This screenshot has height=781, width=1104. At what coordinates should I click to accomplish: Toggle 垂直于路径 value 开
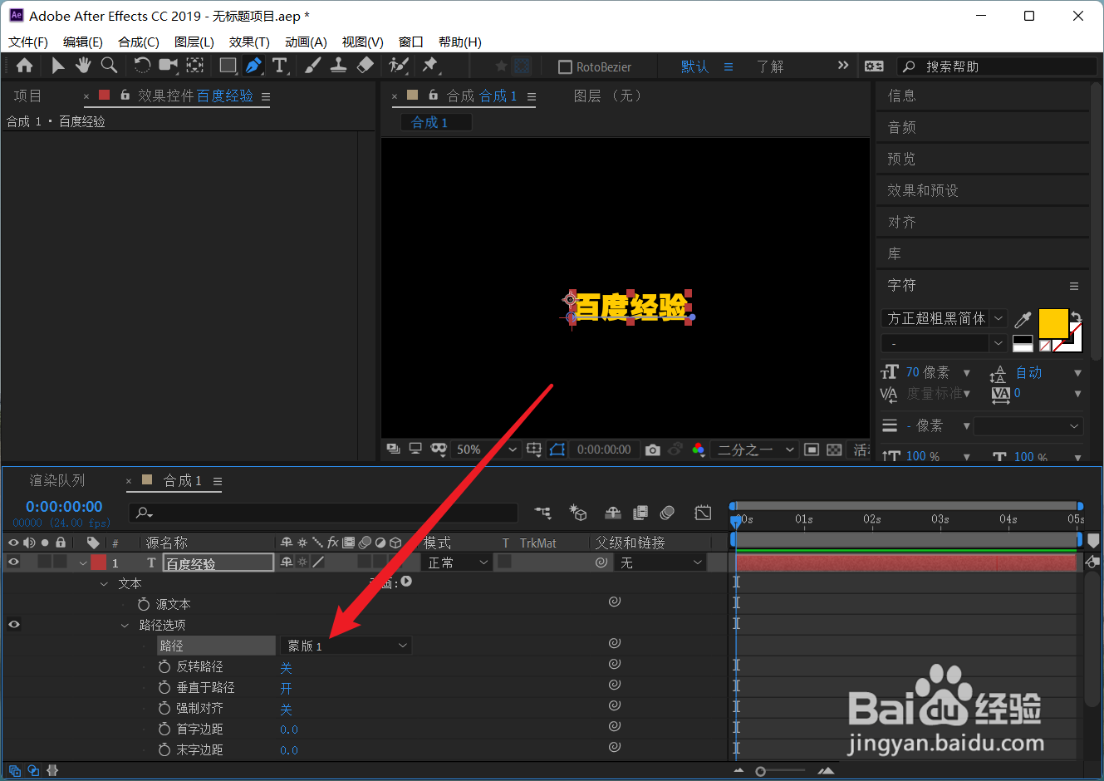pyautogui.click(x=286, y=688)
